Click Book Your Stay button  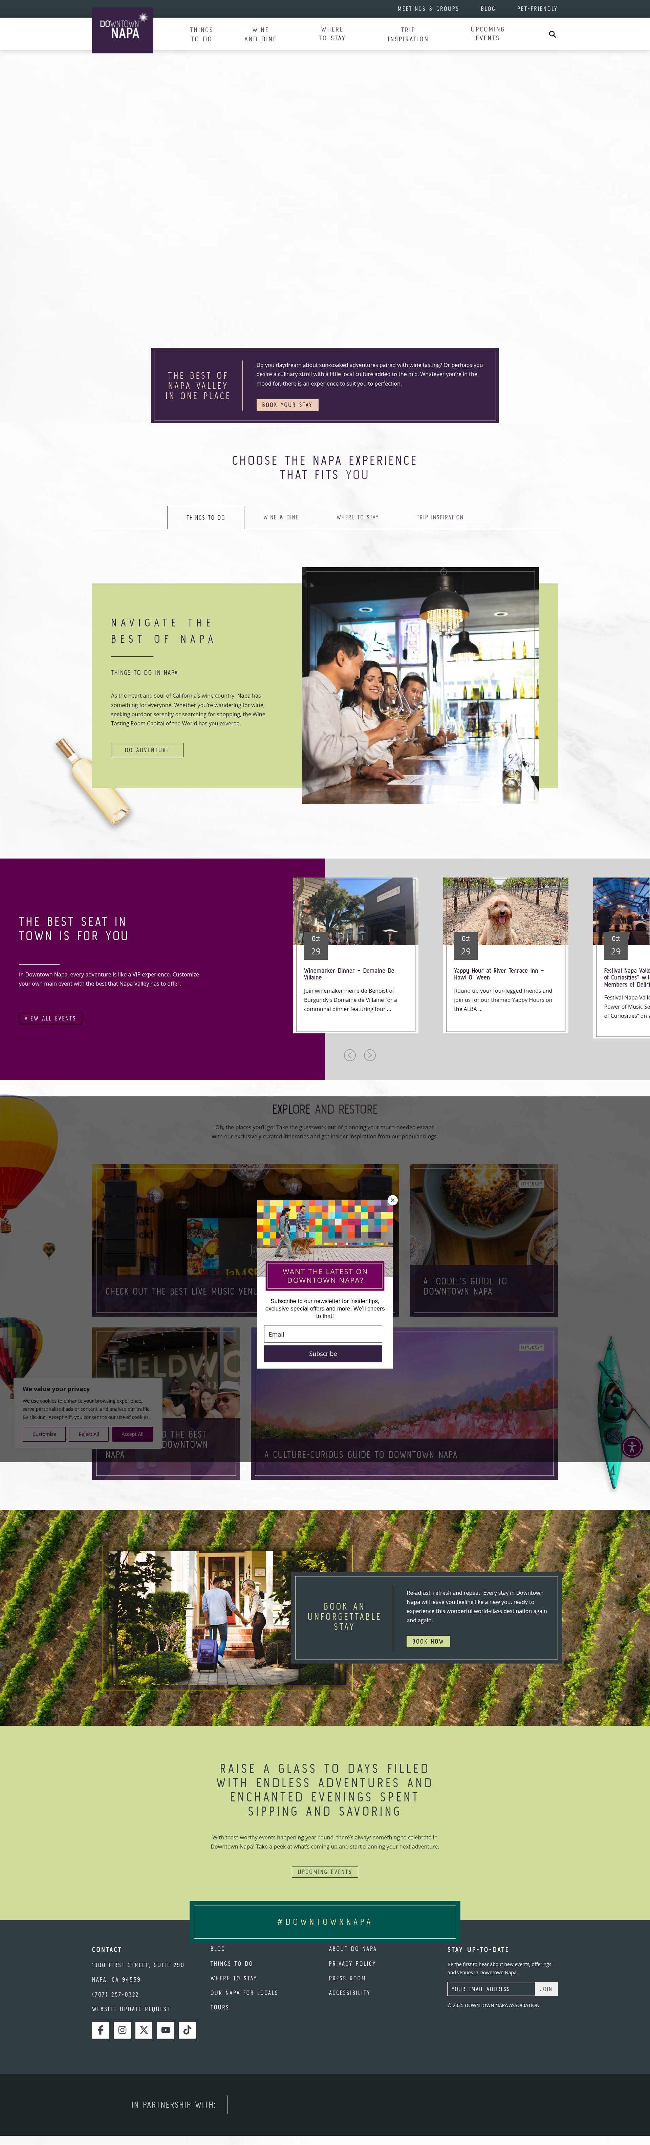[287, 405]
